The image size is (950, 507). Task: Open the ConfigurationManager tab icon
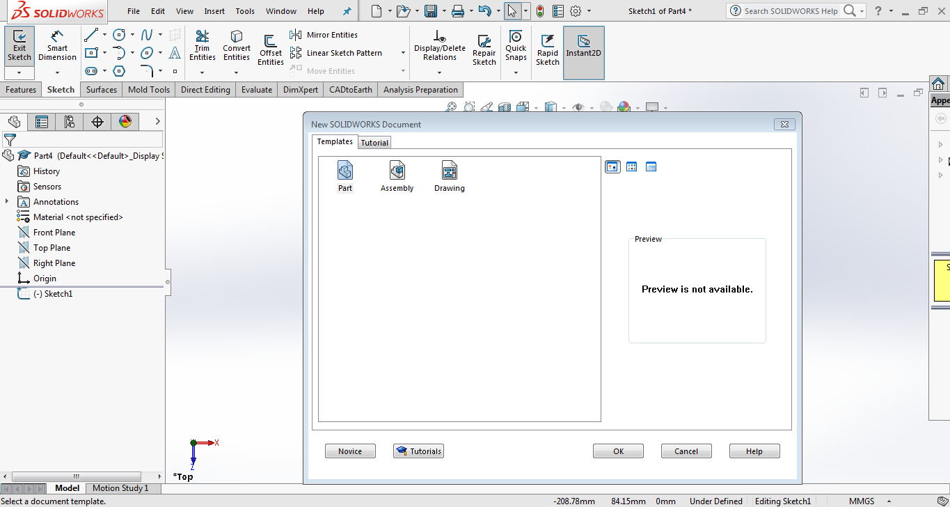tap(70, 122)
